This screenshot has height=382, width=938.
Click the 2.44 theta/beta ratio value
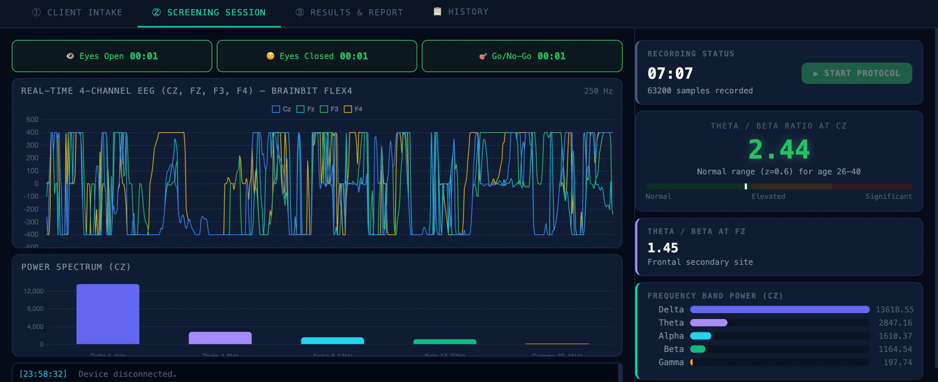pos(778,149)
